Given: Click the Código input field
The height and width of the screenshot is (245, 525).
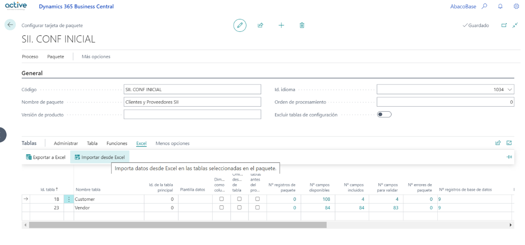Looking at the screenshot, I should (192, 90).
